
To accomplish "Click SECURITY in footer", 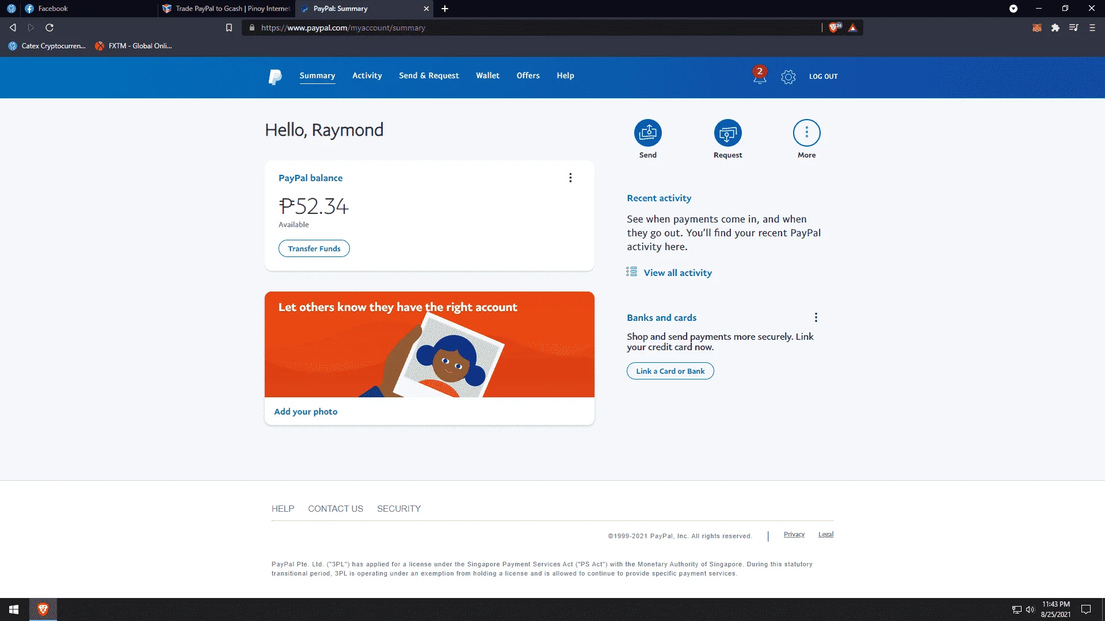I will [399, 508].
